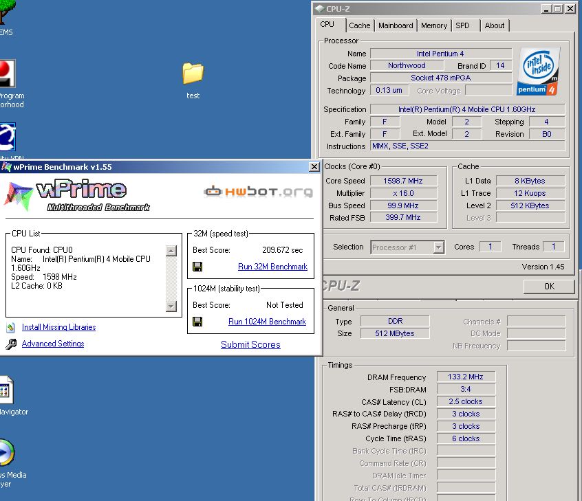This screenshot has width=582, height=501.
Task: Click the Install Missing Libraries icon
Action: (11, 327)
